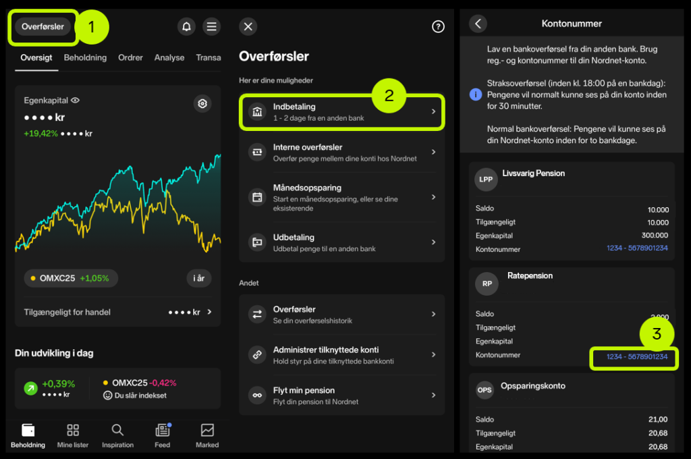Tap the Overførsler button at top left
The height and width of the screenshot is (459, 691).
point(43,26)
